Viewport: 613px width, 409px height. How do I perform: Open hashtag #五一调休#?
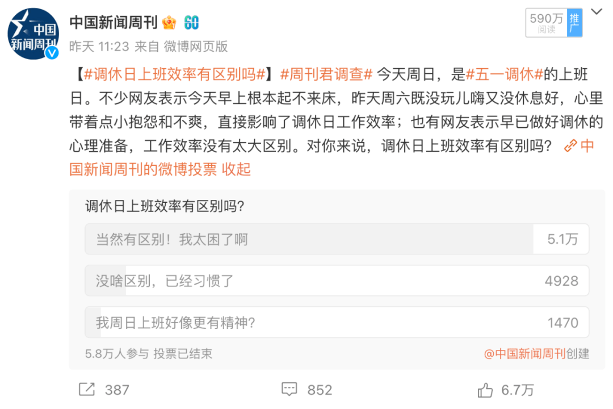point(505,74)
